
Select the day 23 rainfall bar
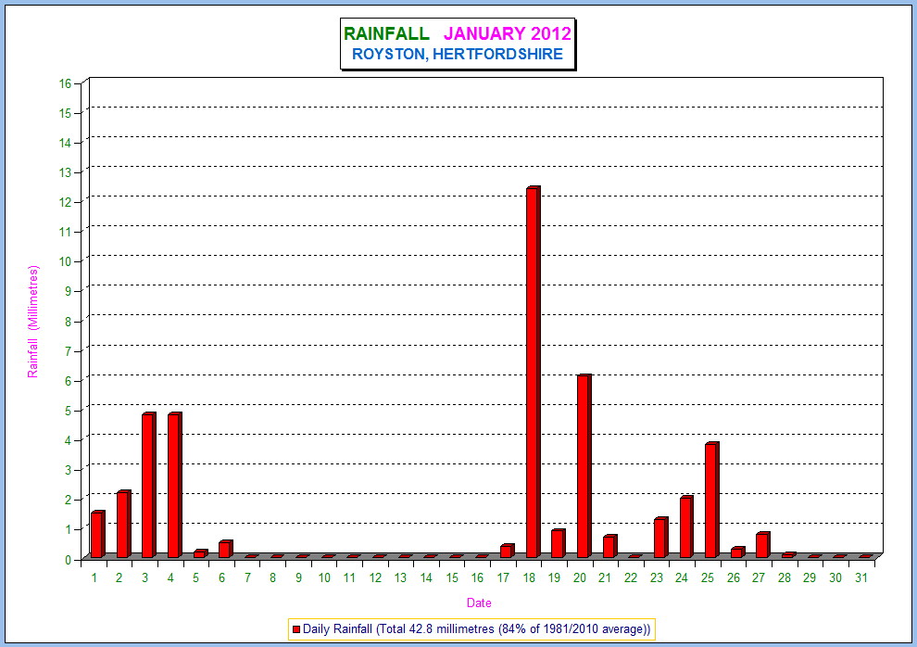click(659, 539)
